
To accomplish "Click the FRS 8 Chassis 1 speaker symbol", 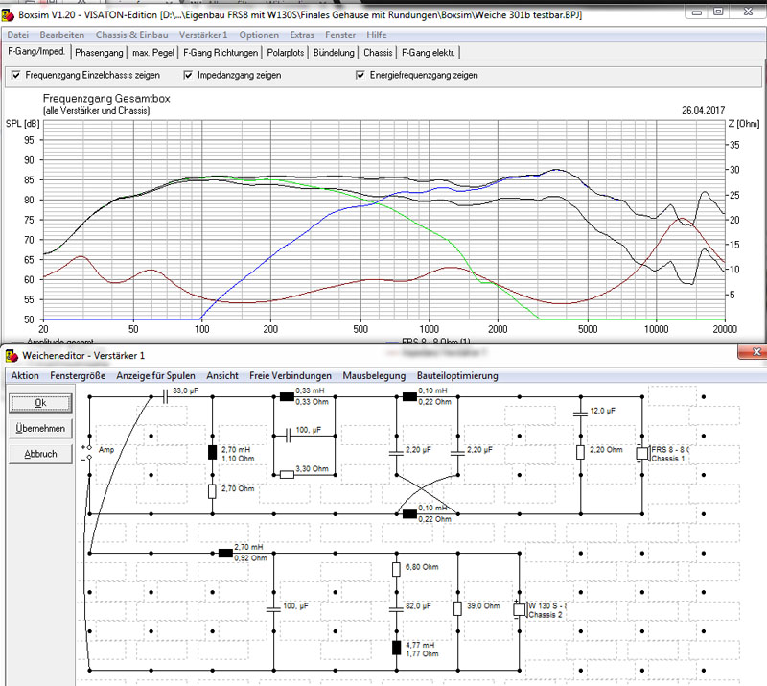I will pos(641,454).
